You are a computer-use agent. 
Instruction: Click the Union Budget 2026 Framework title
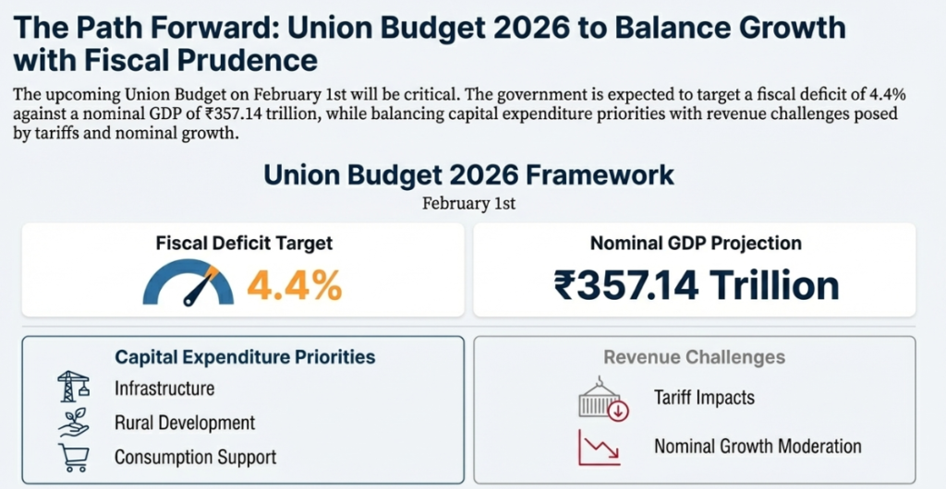click(x=468, y=174)
